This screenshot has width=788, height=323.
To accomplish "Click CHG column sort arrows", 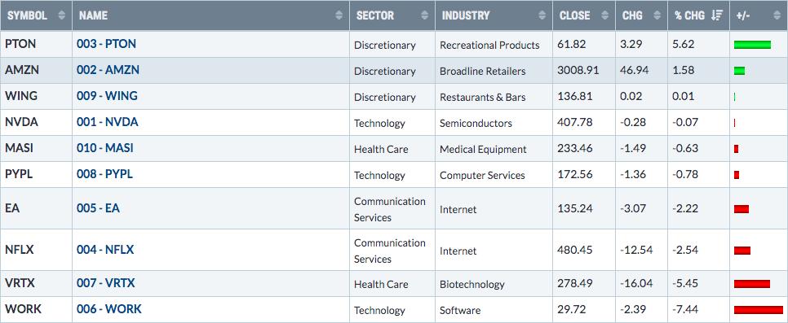I will (657, 15).
